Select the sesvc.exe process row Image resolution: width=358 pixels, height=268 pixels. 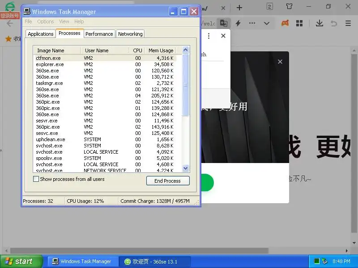coord(105,133)
